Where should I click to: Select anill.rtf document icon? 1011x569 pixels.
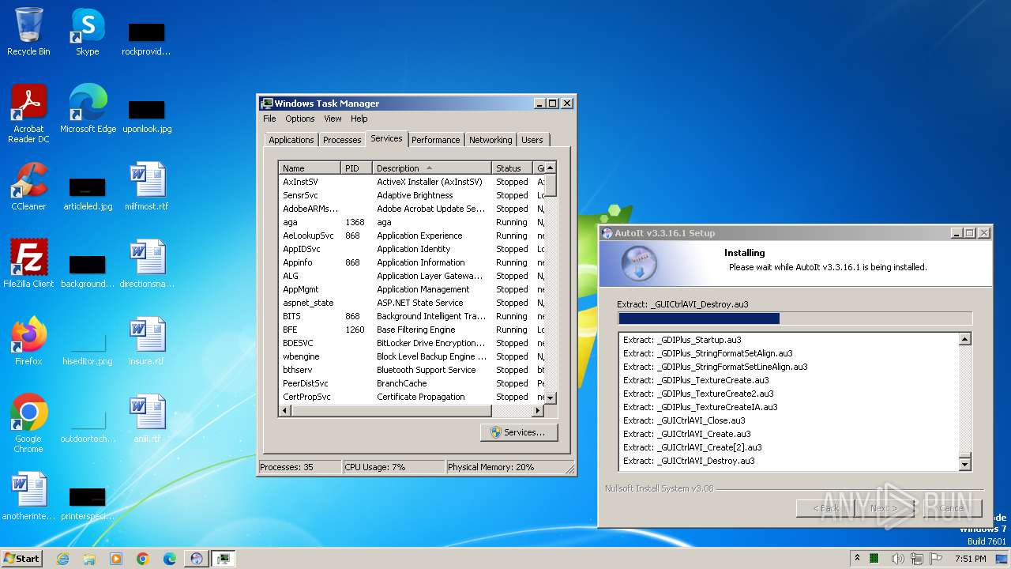point(147,419)
